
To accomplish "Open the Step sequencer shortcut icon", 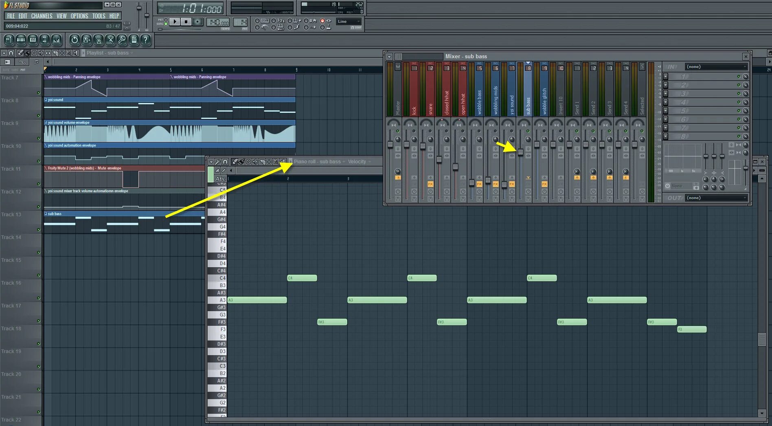I will click(x=21, y=40).
